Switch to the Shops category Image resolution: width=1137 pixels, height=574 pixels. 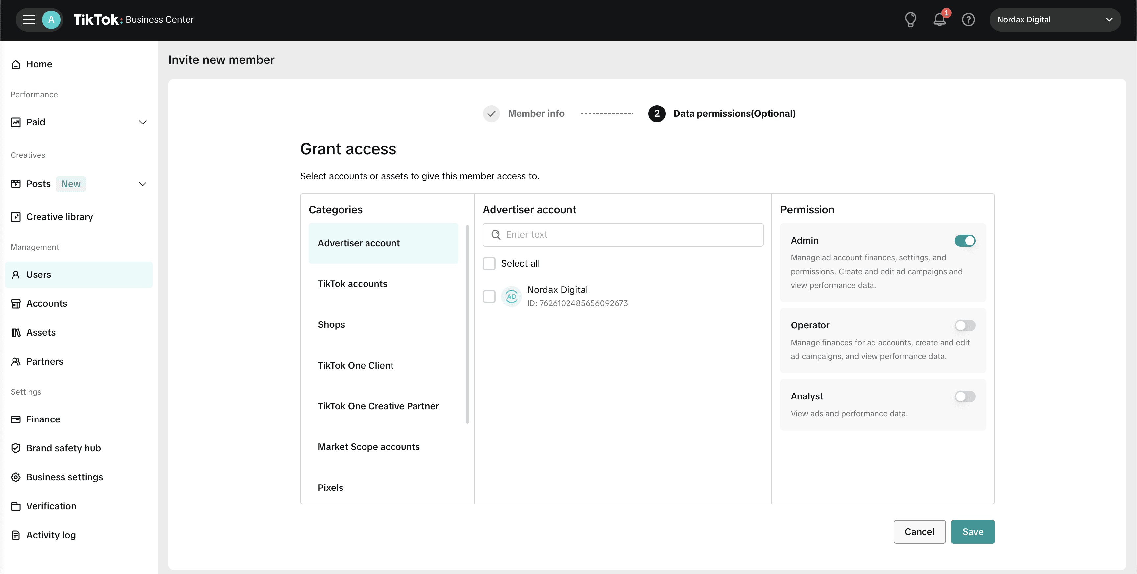(332, 324)
